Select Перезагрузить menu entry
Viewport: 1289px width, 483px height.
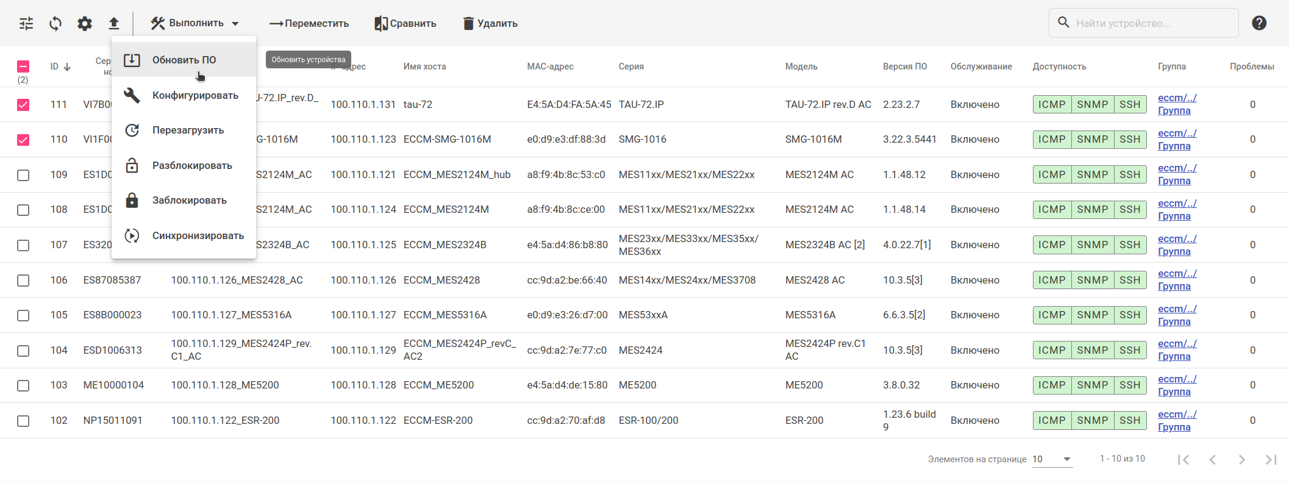tap(188, 131)
